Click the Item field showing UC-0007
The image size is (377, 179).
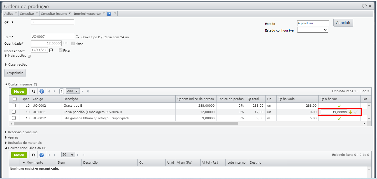coord(53,37)
